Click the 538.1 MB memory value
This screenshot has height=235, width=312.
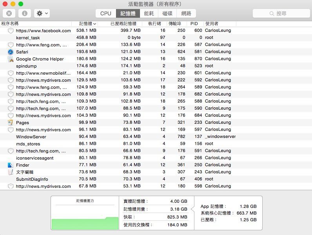pyautogui.click(x=86, y=30)
